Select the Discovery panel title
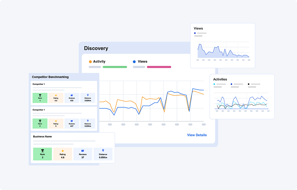297x190 pixels. [x=96, y=48]
